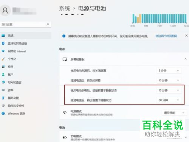Click the person icon beside 帐户
The image size is (189, 142).
click(3, 75)
